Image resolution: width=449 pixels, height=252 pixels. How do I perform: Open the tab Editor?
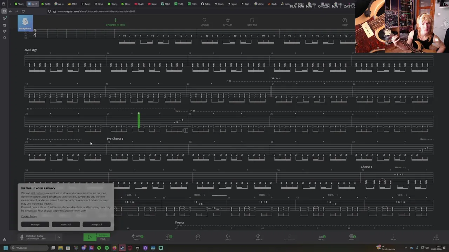point(436,237)
